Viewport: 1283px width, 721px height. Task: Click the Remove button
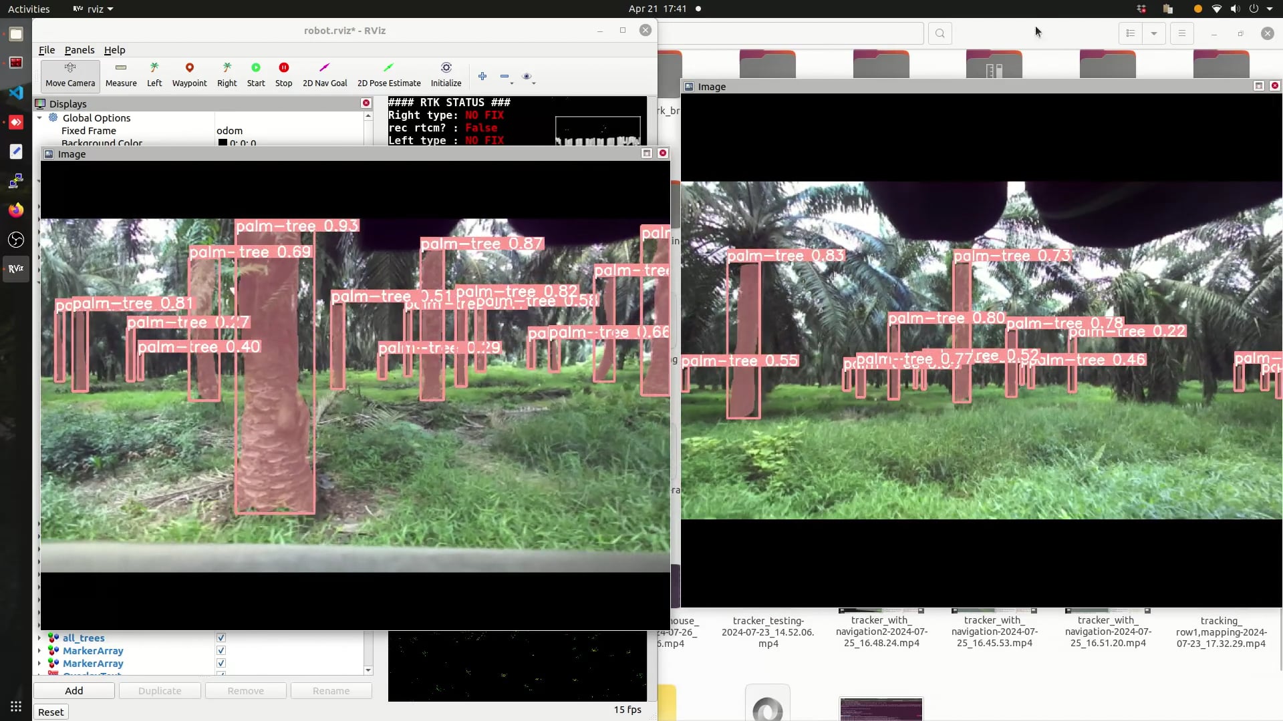coord(245,690)
